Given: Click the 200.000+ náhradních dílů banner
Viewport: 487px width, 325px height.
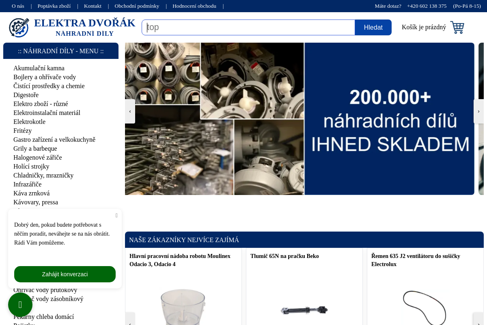Looking at the screenshot, I should 300,119.
